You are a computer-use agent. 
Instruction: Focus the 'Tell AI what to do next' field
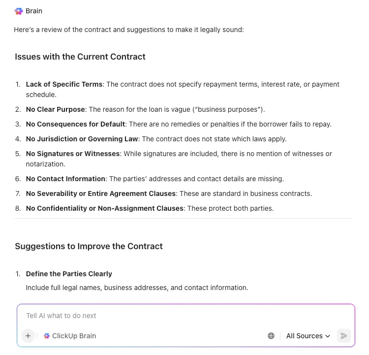(185, 316)
